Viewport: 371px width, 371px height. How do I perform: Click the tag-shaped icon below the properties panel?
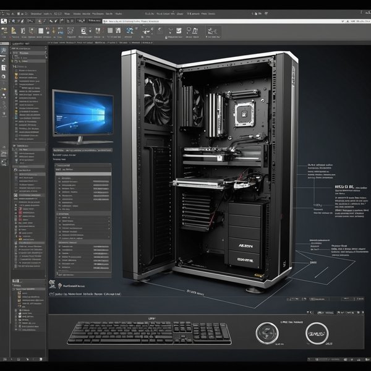coord(60,286)
